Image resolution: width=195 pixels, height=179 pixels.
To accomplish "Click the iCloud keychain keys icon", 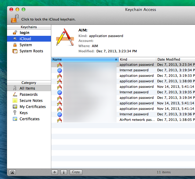I will [x=15, y=39].
